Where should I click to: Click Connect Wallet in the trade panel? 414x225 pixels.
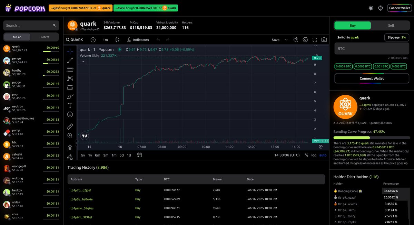pos(372,78)
